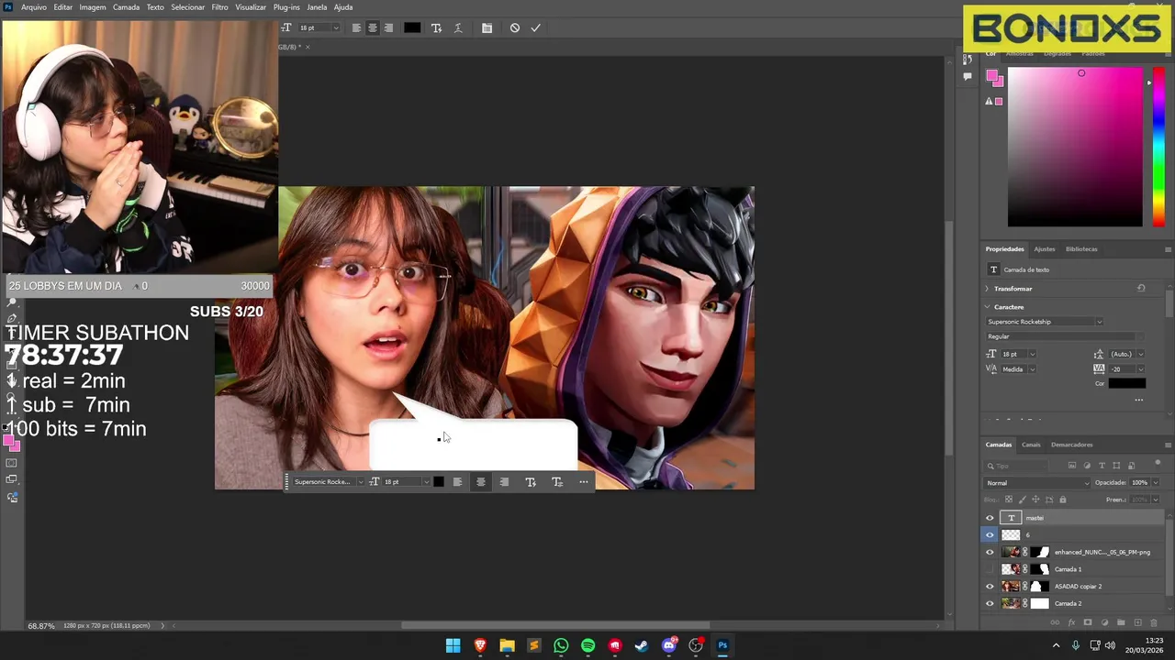Align text left in the top options bar
The image size is (1175, 660).
click(356, 27)
